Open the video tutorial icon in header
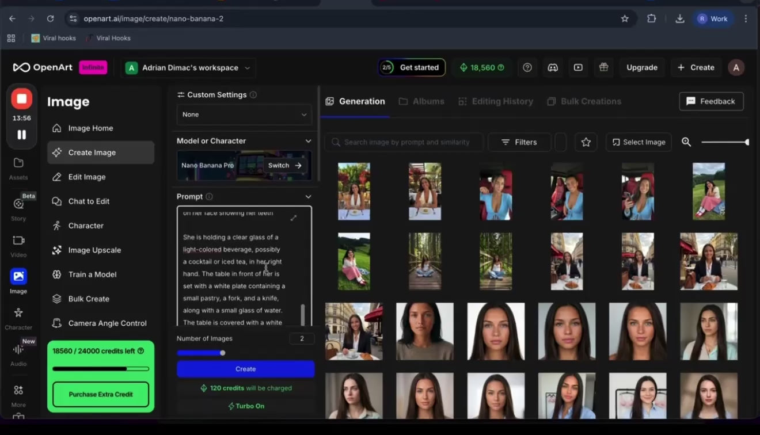This screenshot has width=760, height=435. pyautogui.click(x=578, y=67)
